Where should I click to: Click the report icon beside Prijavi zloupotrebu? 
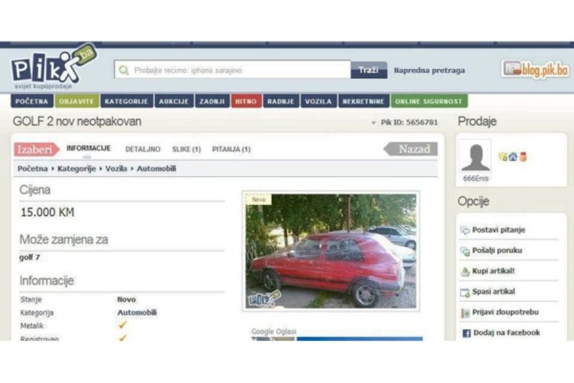point(465,313)
